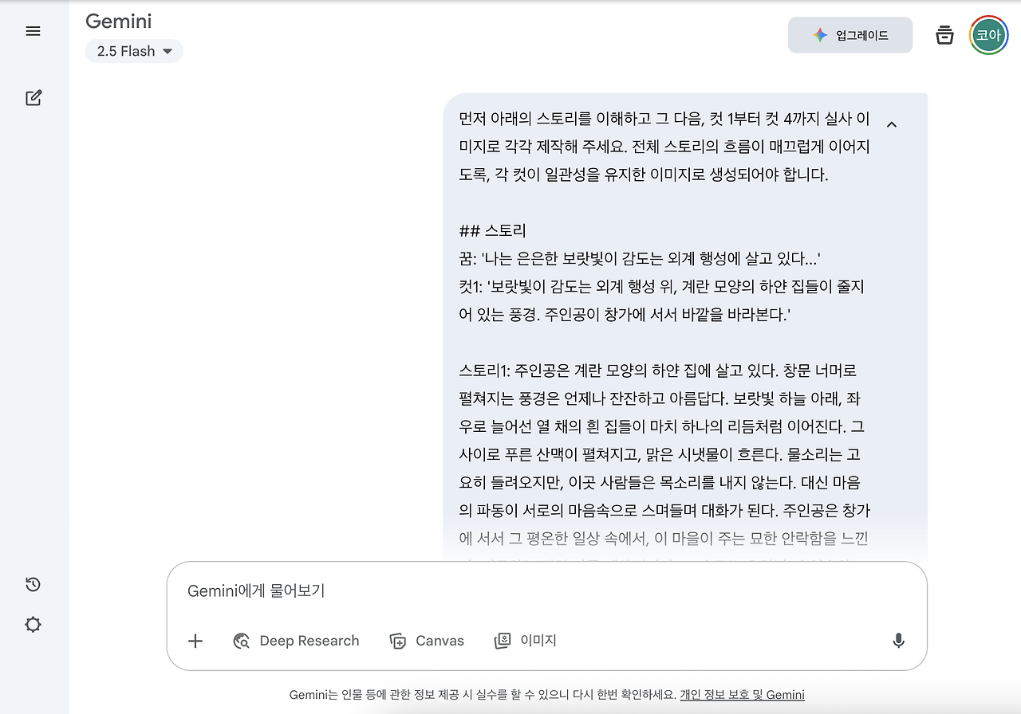Start a new chat with the compose icon
Image resolution: width=1021 pixels, height=714 pixels.
coord(33,97)
